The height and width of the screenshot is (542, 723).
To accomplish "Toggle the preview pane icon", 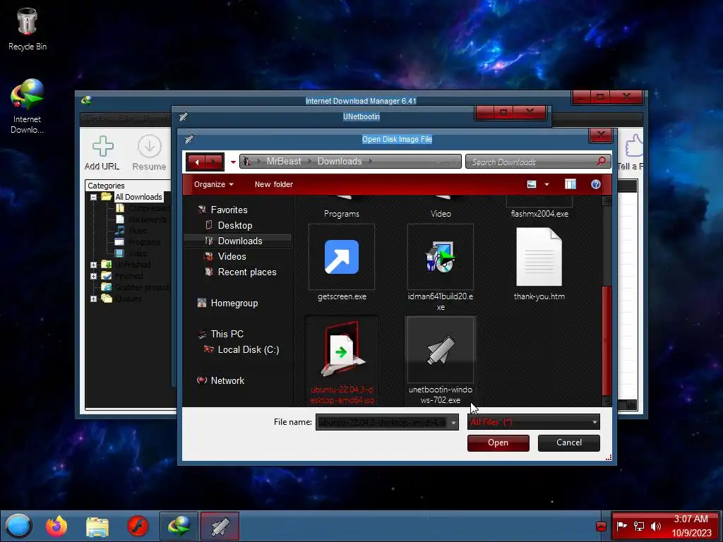I will (x=570, y=184).
